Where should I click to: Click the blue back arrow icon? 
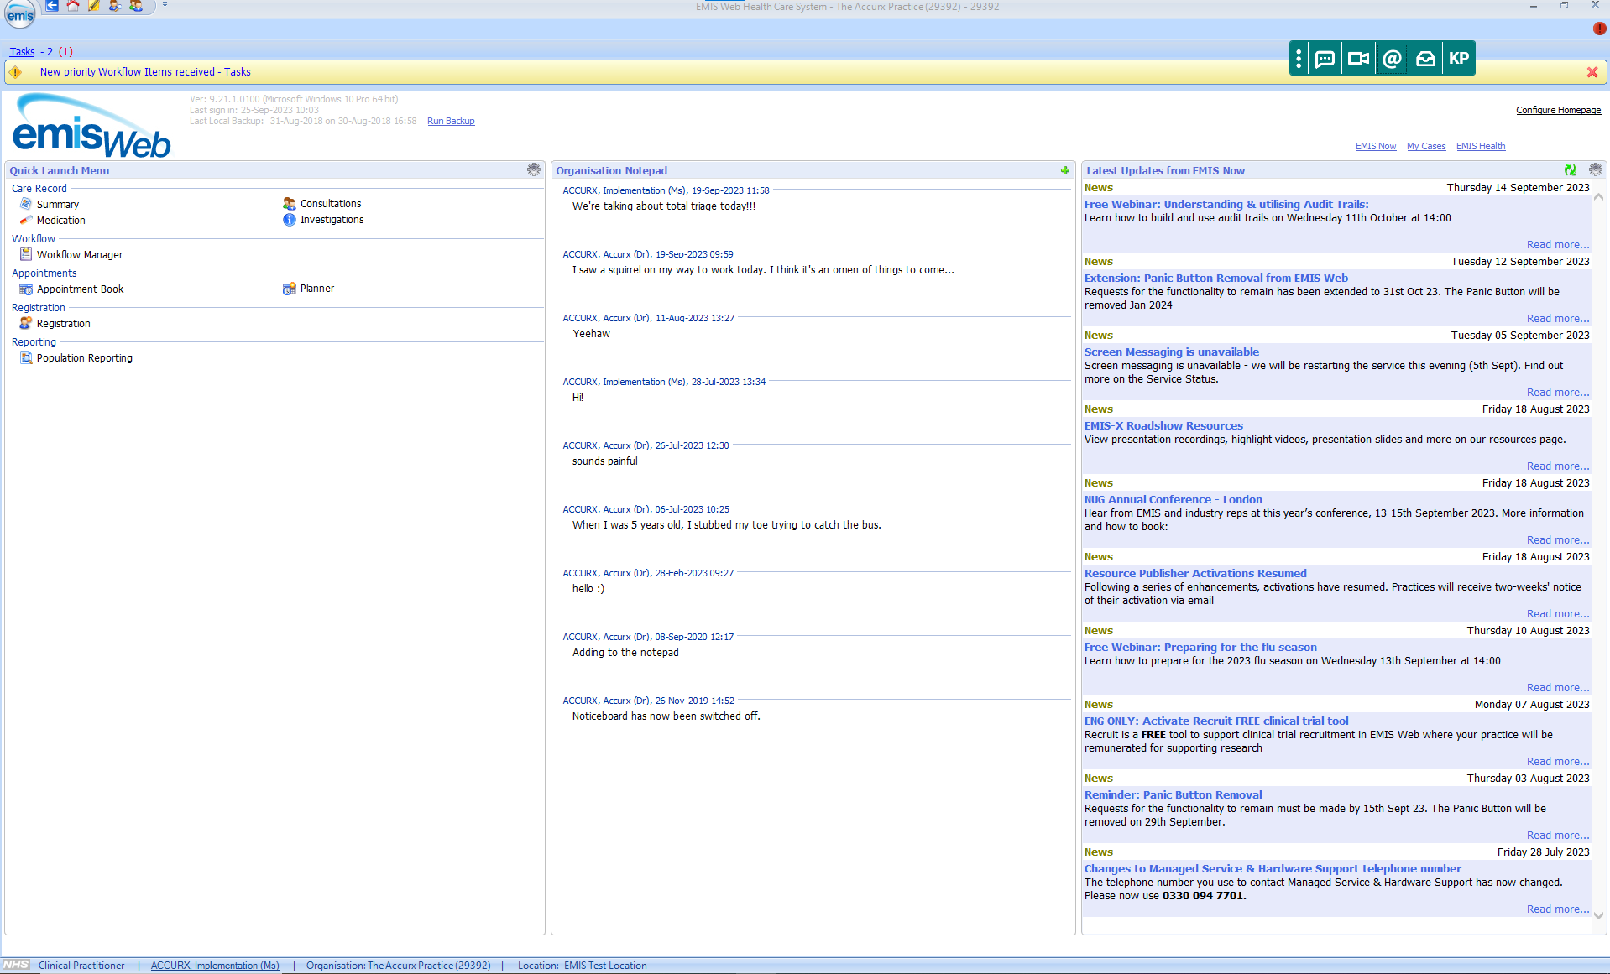pos(52,6)
